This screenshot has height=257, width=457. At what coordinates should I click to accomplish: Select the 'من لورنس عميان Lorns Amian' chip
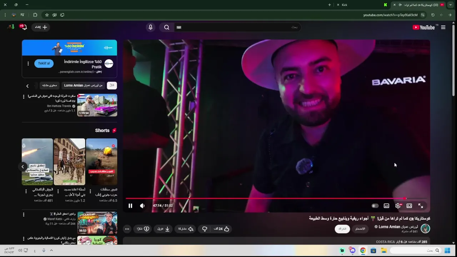click(83, 85)
